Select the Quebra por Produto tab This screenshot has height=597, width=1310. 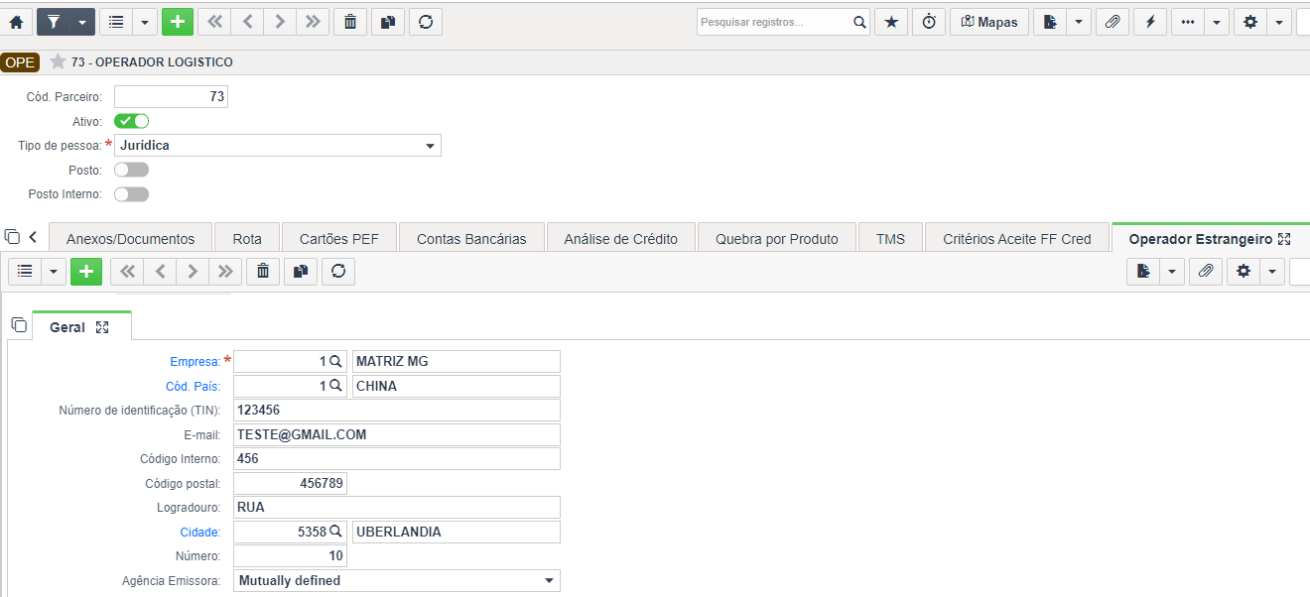[x=776, y=239]
